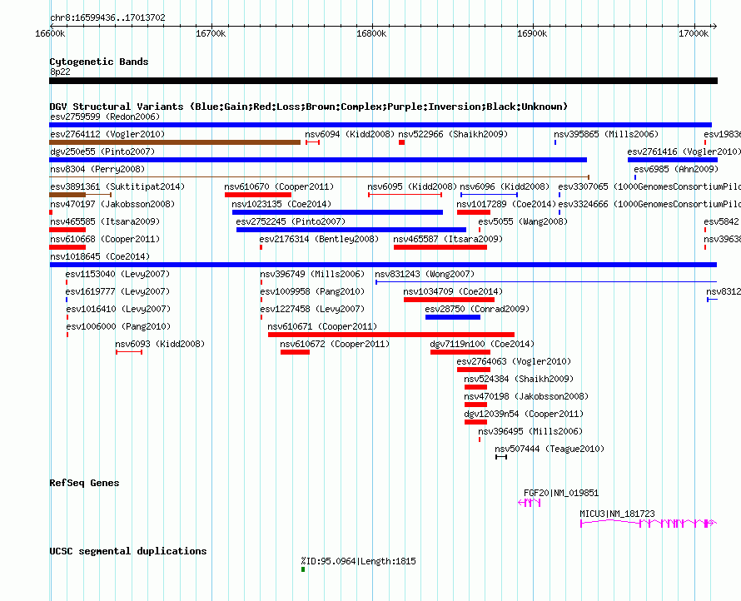Click the dgv12039n54 (Cooper2011) label
Screen dimensions: 741x601
coord(524,414)
